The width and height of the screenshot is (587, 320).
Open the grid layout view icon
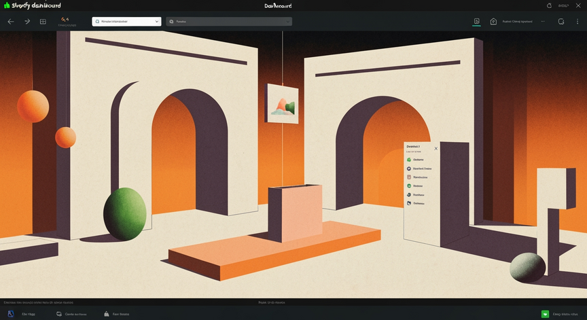click(43, 22)
